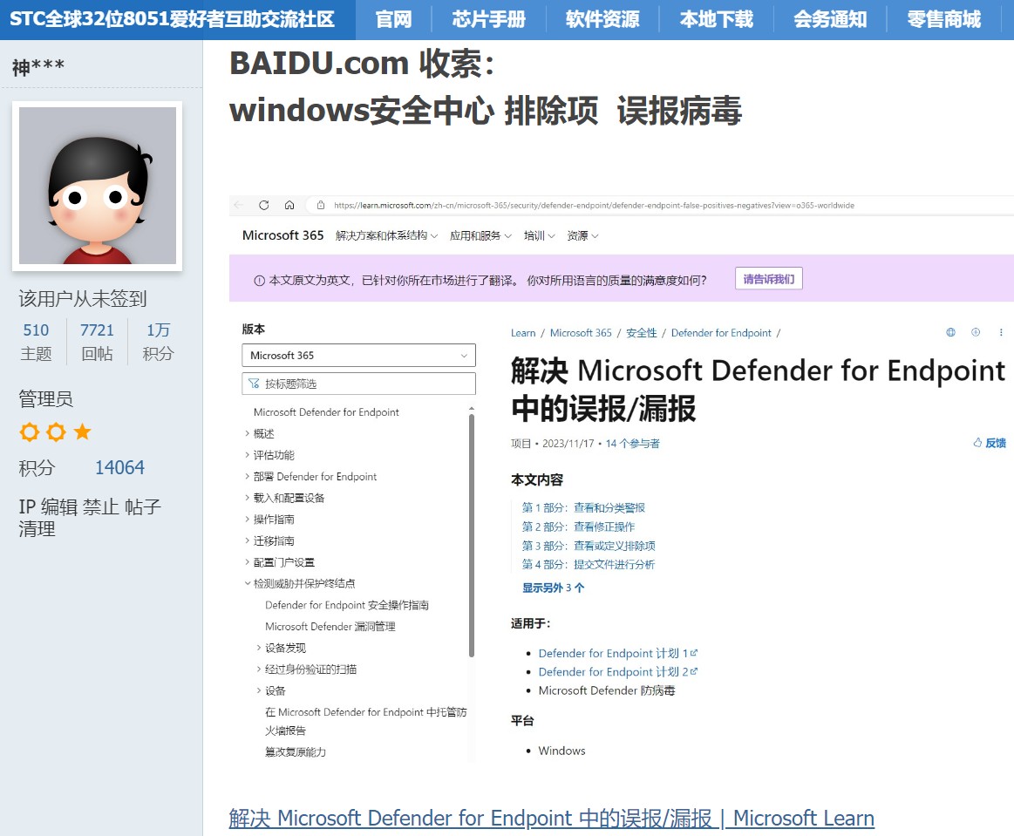Click the 按标题筛选 filter input
Viewport: 1014px width, 836px height.
[359, 384]
